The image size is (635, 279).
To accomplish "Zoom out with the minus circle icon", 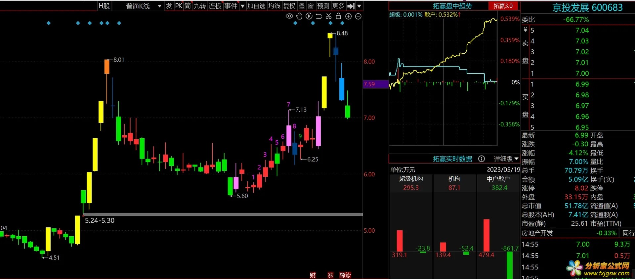I will coord(358,16).
